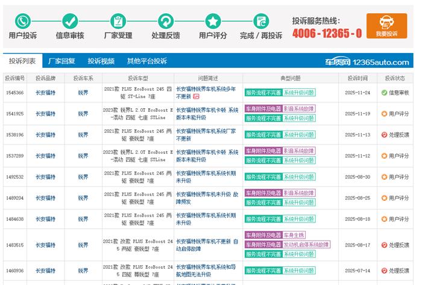422x285 pixels.
Task: Click the 完成/再投诉 document step icon
Action: point(260,21)
